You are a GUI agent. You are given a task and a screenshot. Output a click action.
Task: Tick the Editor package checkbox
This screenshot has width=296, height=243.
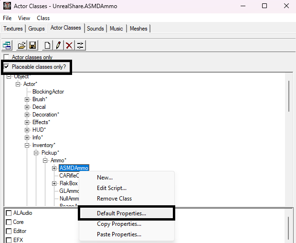pos(9,231)
